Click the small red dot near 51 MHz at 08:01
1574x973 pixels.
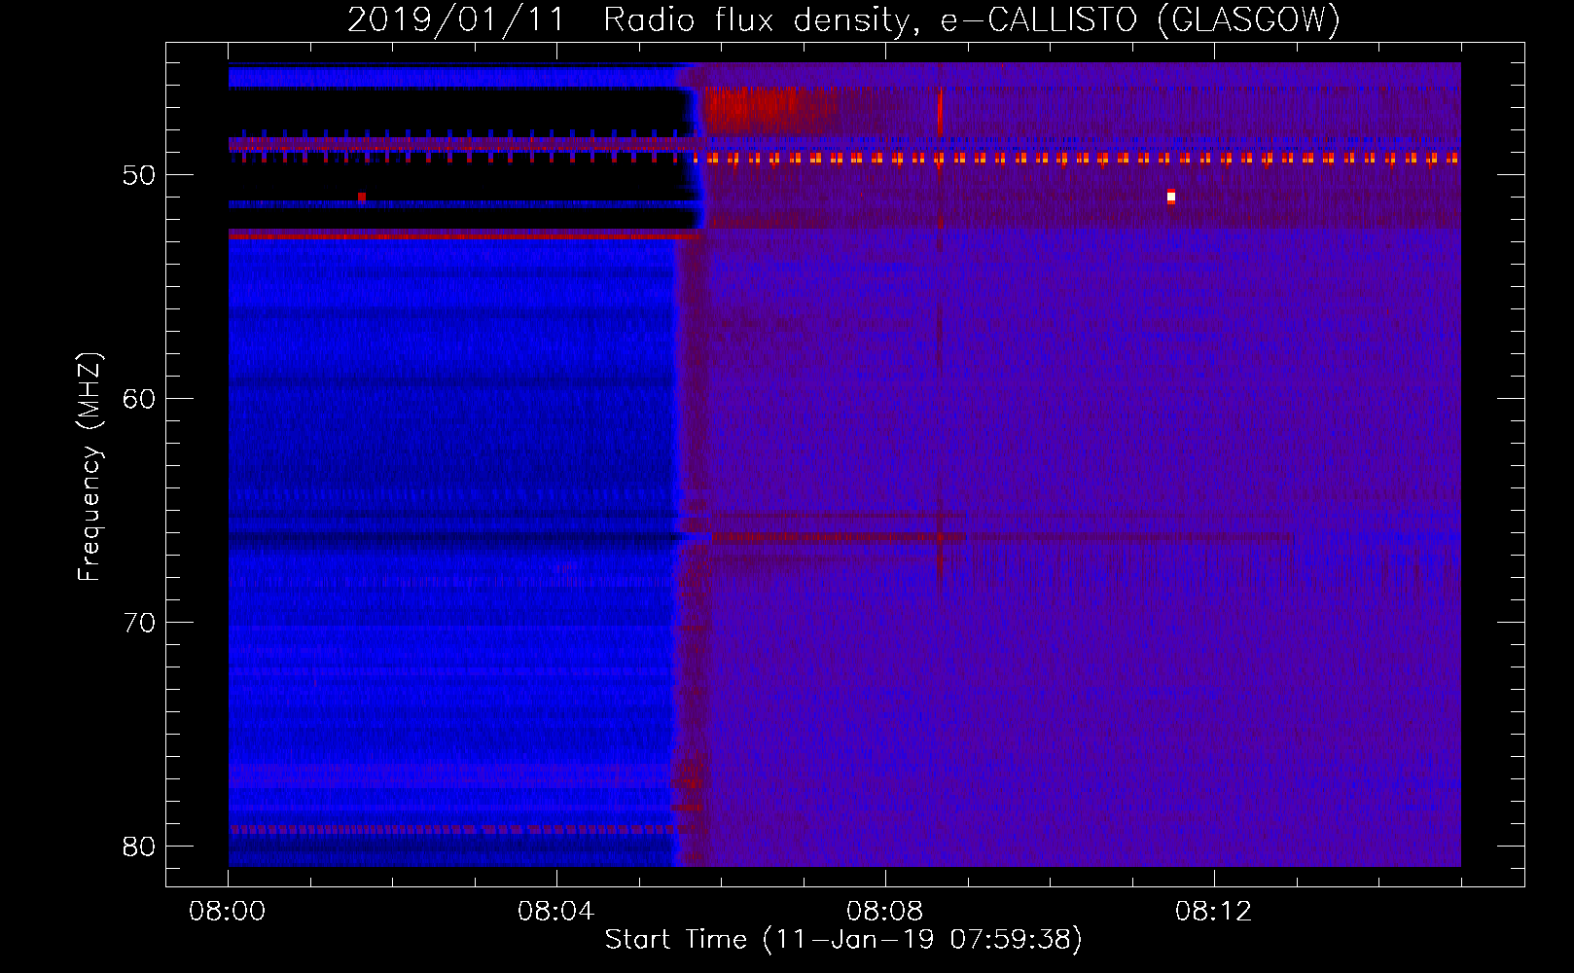362,197
